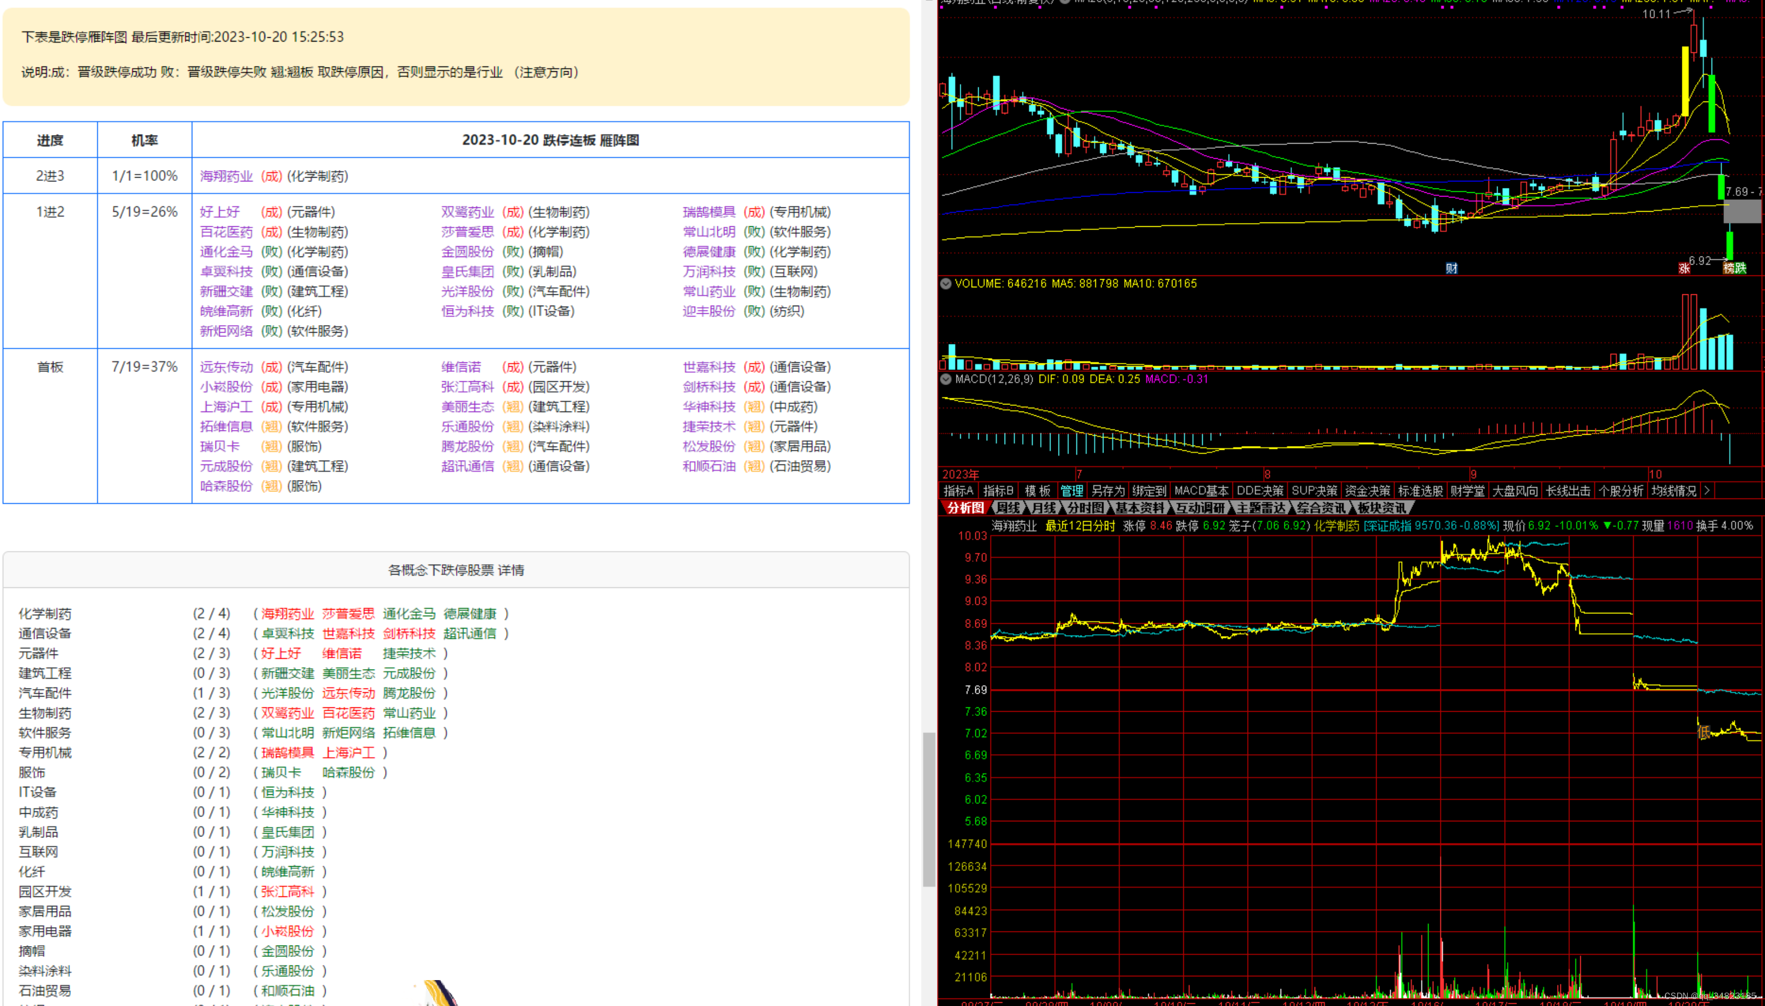Image resolution: width=1765 pixels, height=1006 pixels.
Task: Select the 指标A toolbar item
Action: point(958,490)
